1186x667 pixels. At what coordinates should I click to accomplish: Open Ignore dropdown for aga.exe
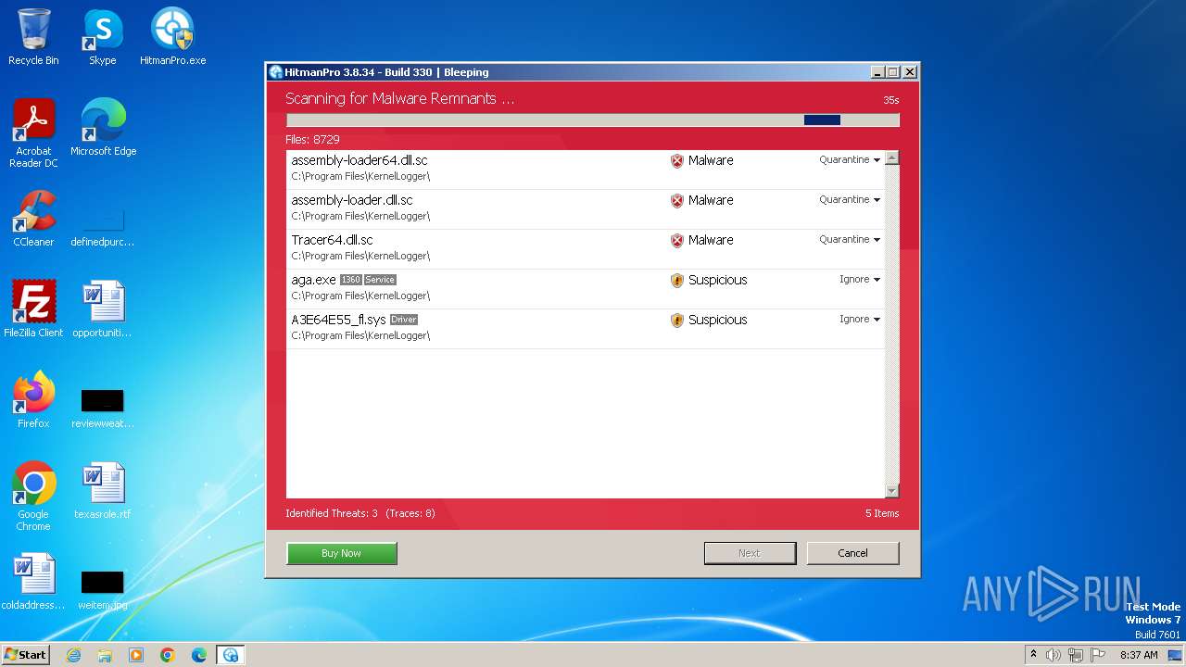(860, 279)
